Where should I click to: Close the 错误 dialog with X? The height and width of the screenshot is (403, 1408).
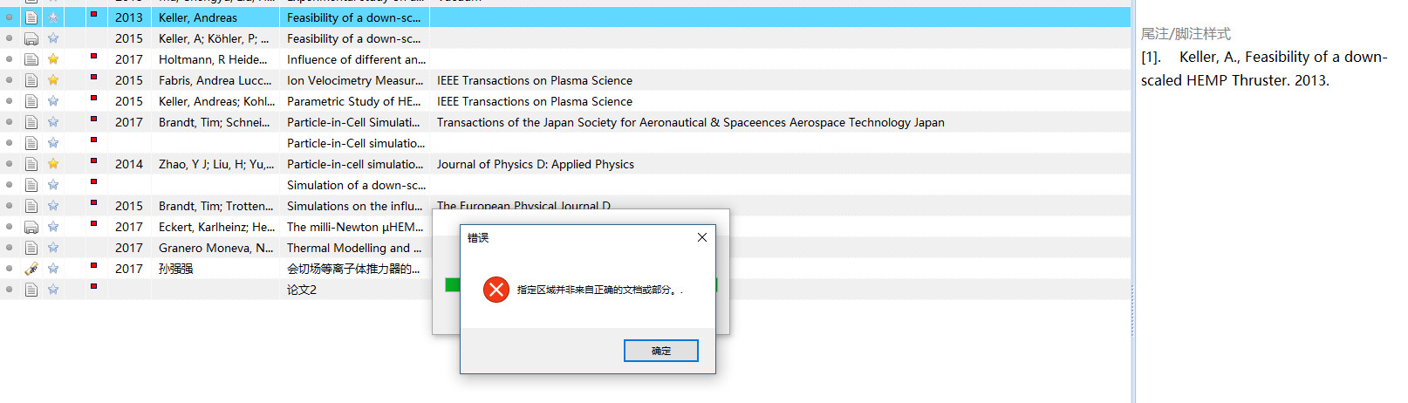point(702,237)
